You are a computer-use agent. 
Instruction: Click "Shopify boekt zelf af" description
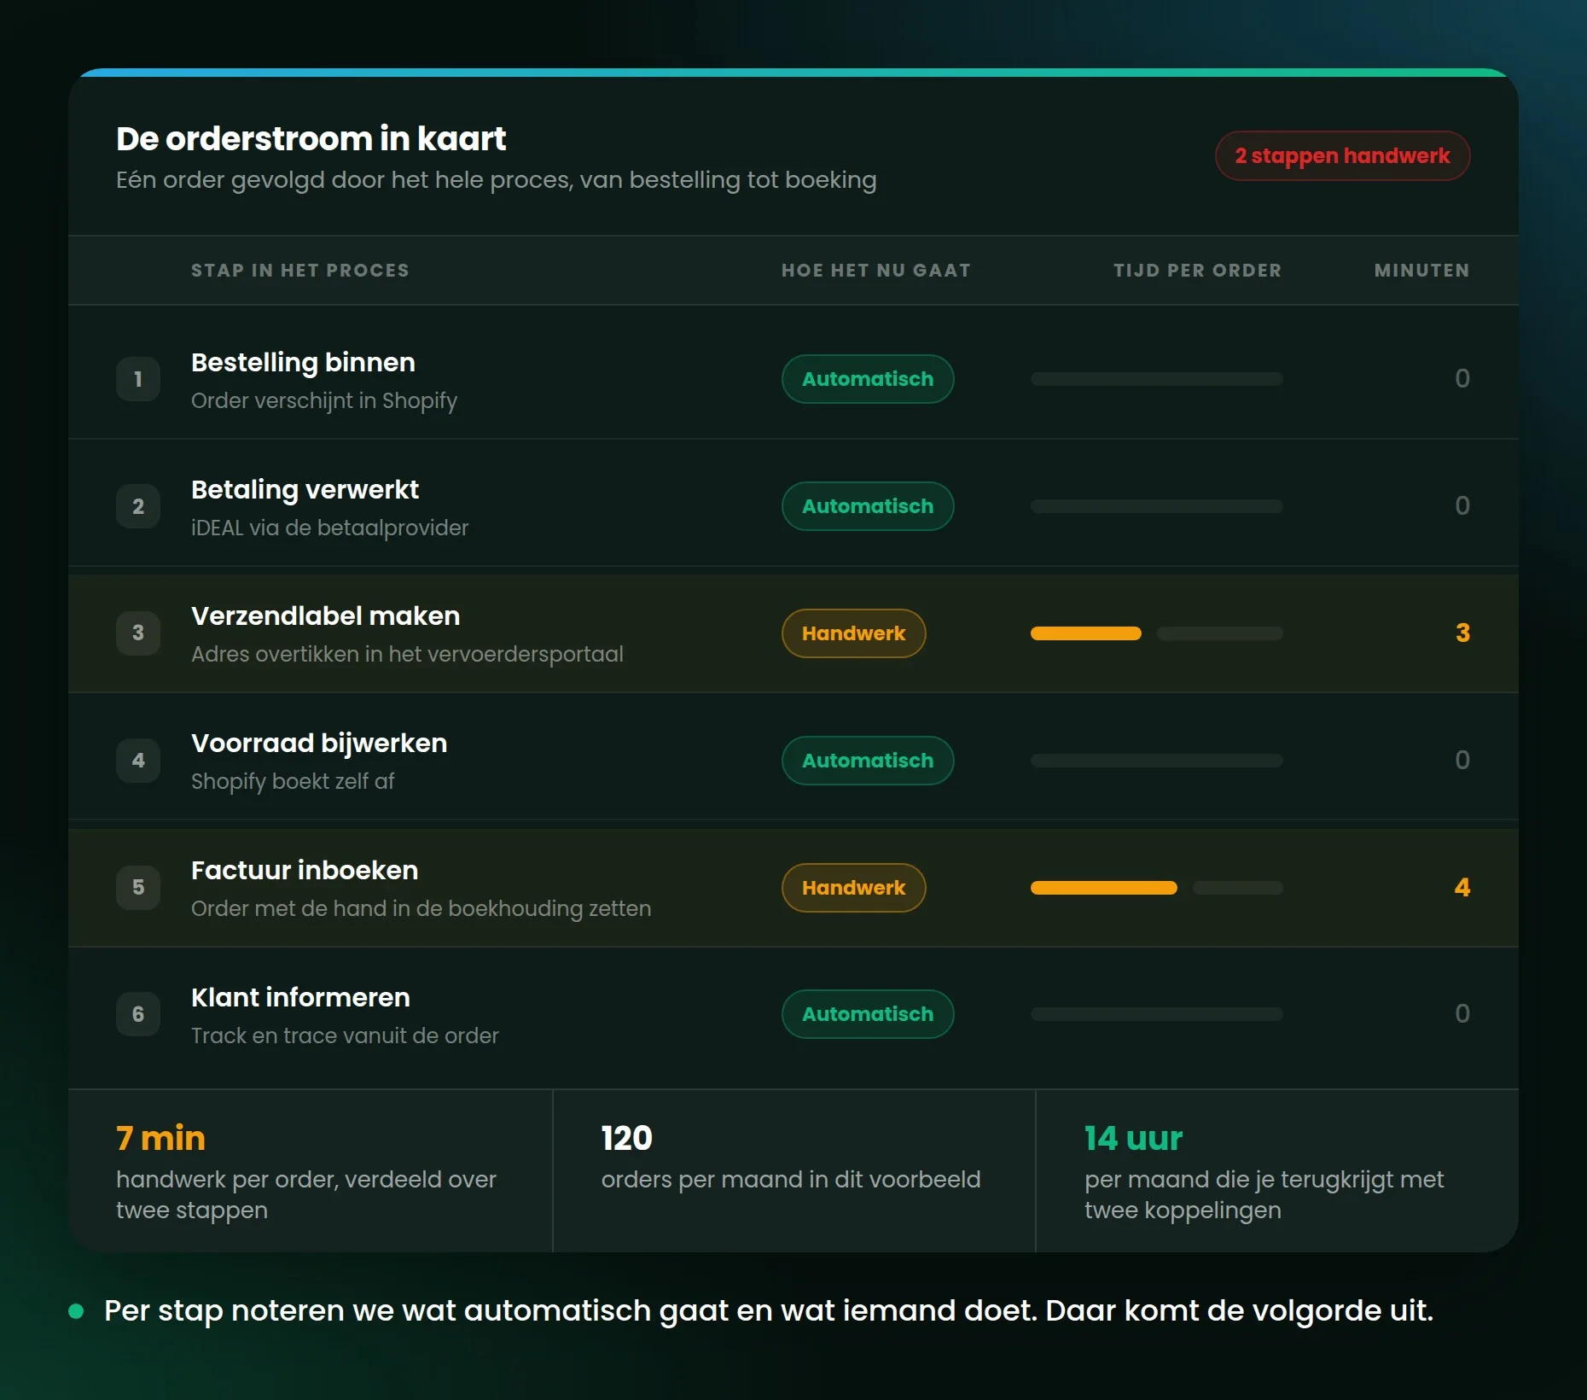293,782
